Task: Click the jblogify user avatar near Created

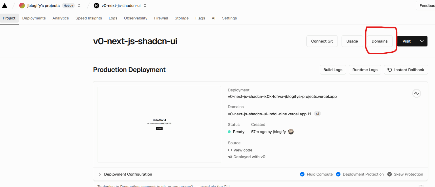Action: [x=291, y=132]
